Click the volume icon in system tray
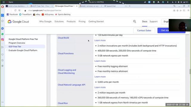 [181, 2]
